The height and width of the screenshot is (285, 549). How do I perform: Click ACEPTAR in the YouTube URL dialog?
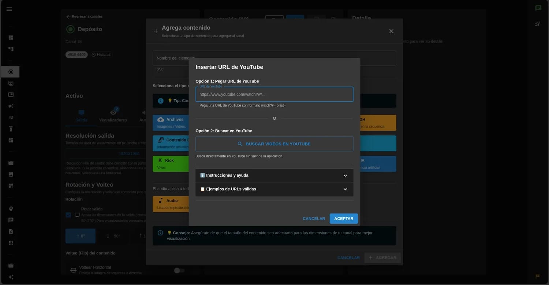point(344,219)
